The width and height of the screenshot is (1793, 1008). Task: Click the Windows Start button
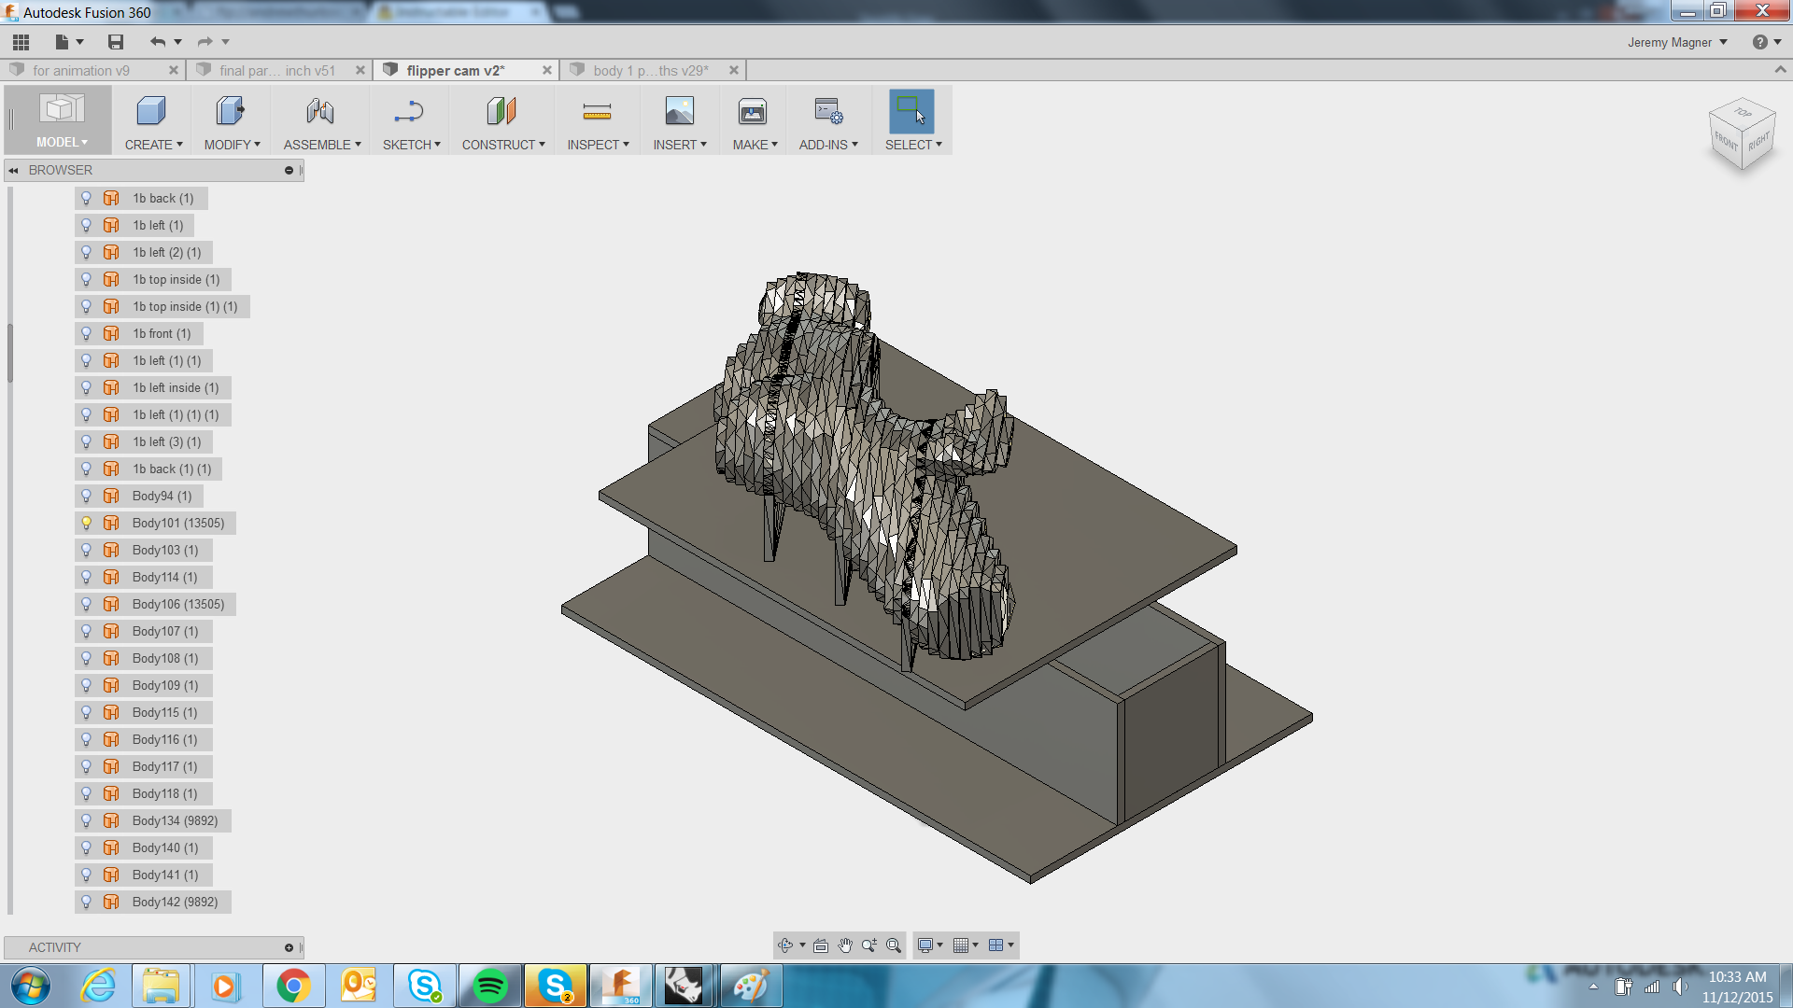[x=30, y=987]
